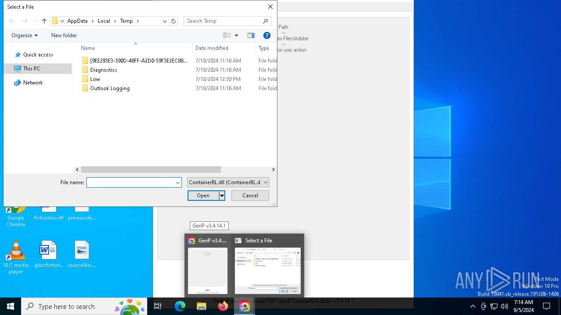This screenshot has height=315, width=561.
Task: Click the Open button
Action: (203, 196)
